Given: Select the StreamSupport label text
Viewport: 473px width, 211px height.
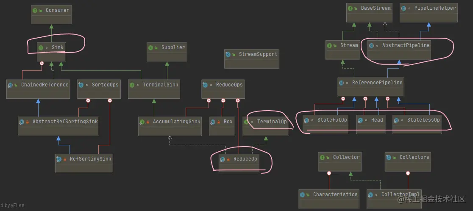Looking at the screenshot, I should click(258, 55).
